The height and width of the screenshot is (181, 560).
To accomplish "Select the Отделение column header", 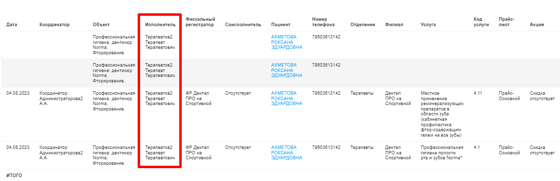I will point(363,25).
